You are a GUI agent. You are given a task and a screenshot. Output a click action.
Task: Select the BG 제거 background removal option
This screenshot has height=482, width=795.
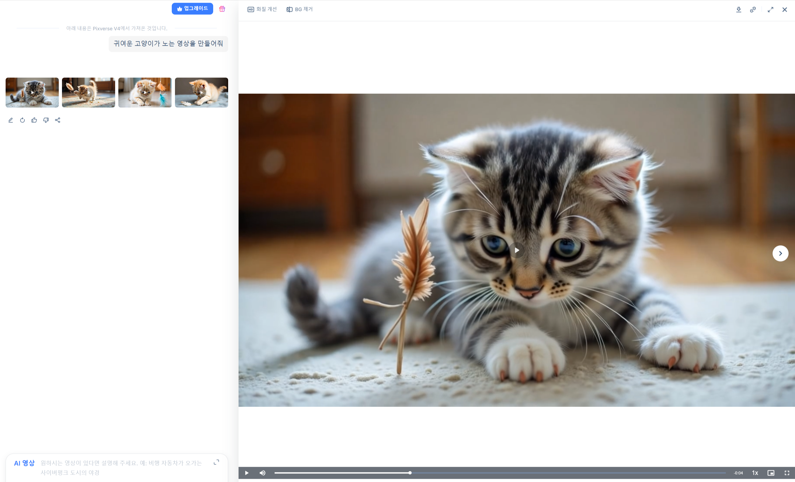(x=299, y=9)
